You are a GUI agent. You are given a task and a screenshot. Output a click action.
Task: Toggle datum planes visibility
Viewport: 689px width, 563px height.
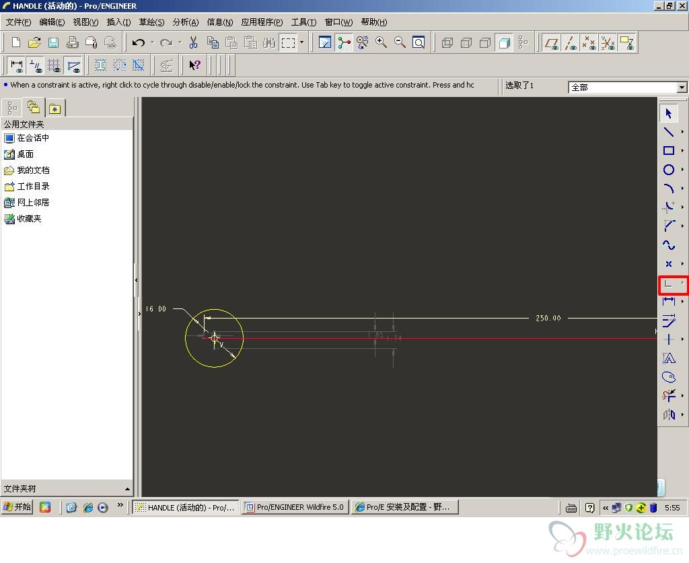coord(552,43)
